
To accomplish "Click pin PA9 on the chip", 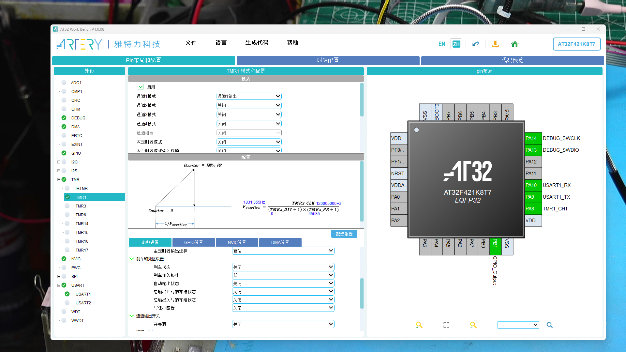I will tap(533, 197).
